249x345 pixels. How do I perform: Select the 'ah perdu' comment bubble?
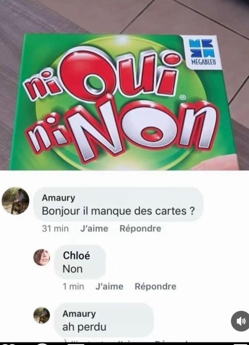tap(104, 320)
